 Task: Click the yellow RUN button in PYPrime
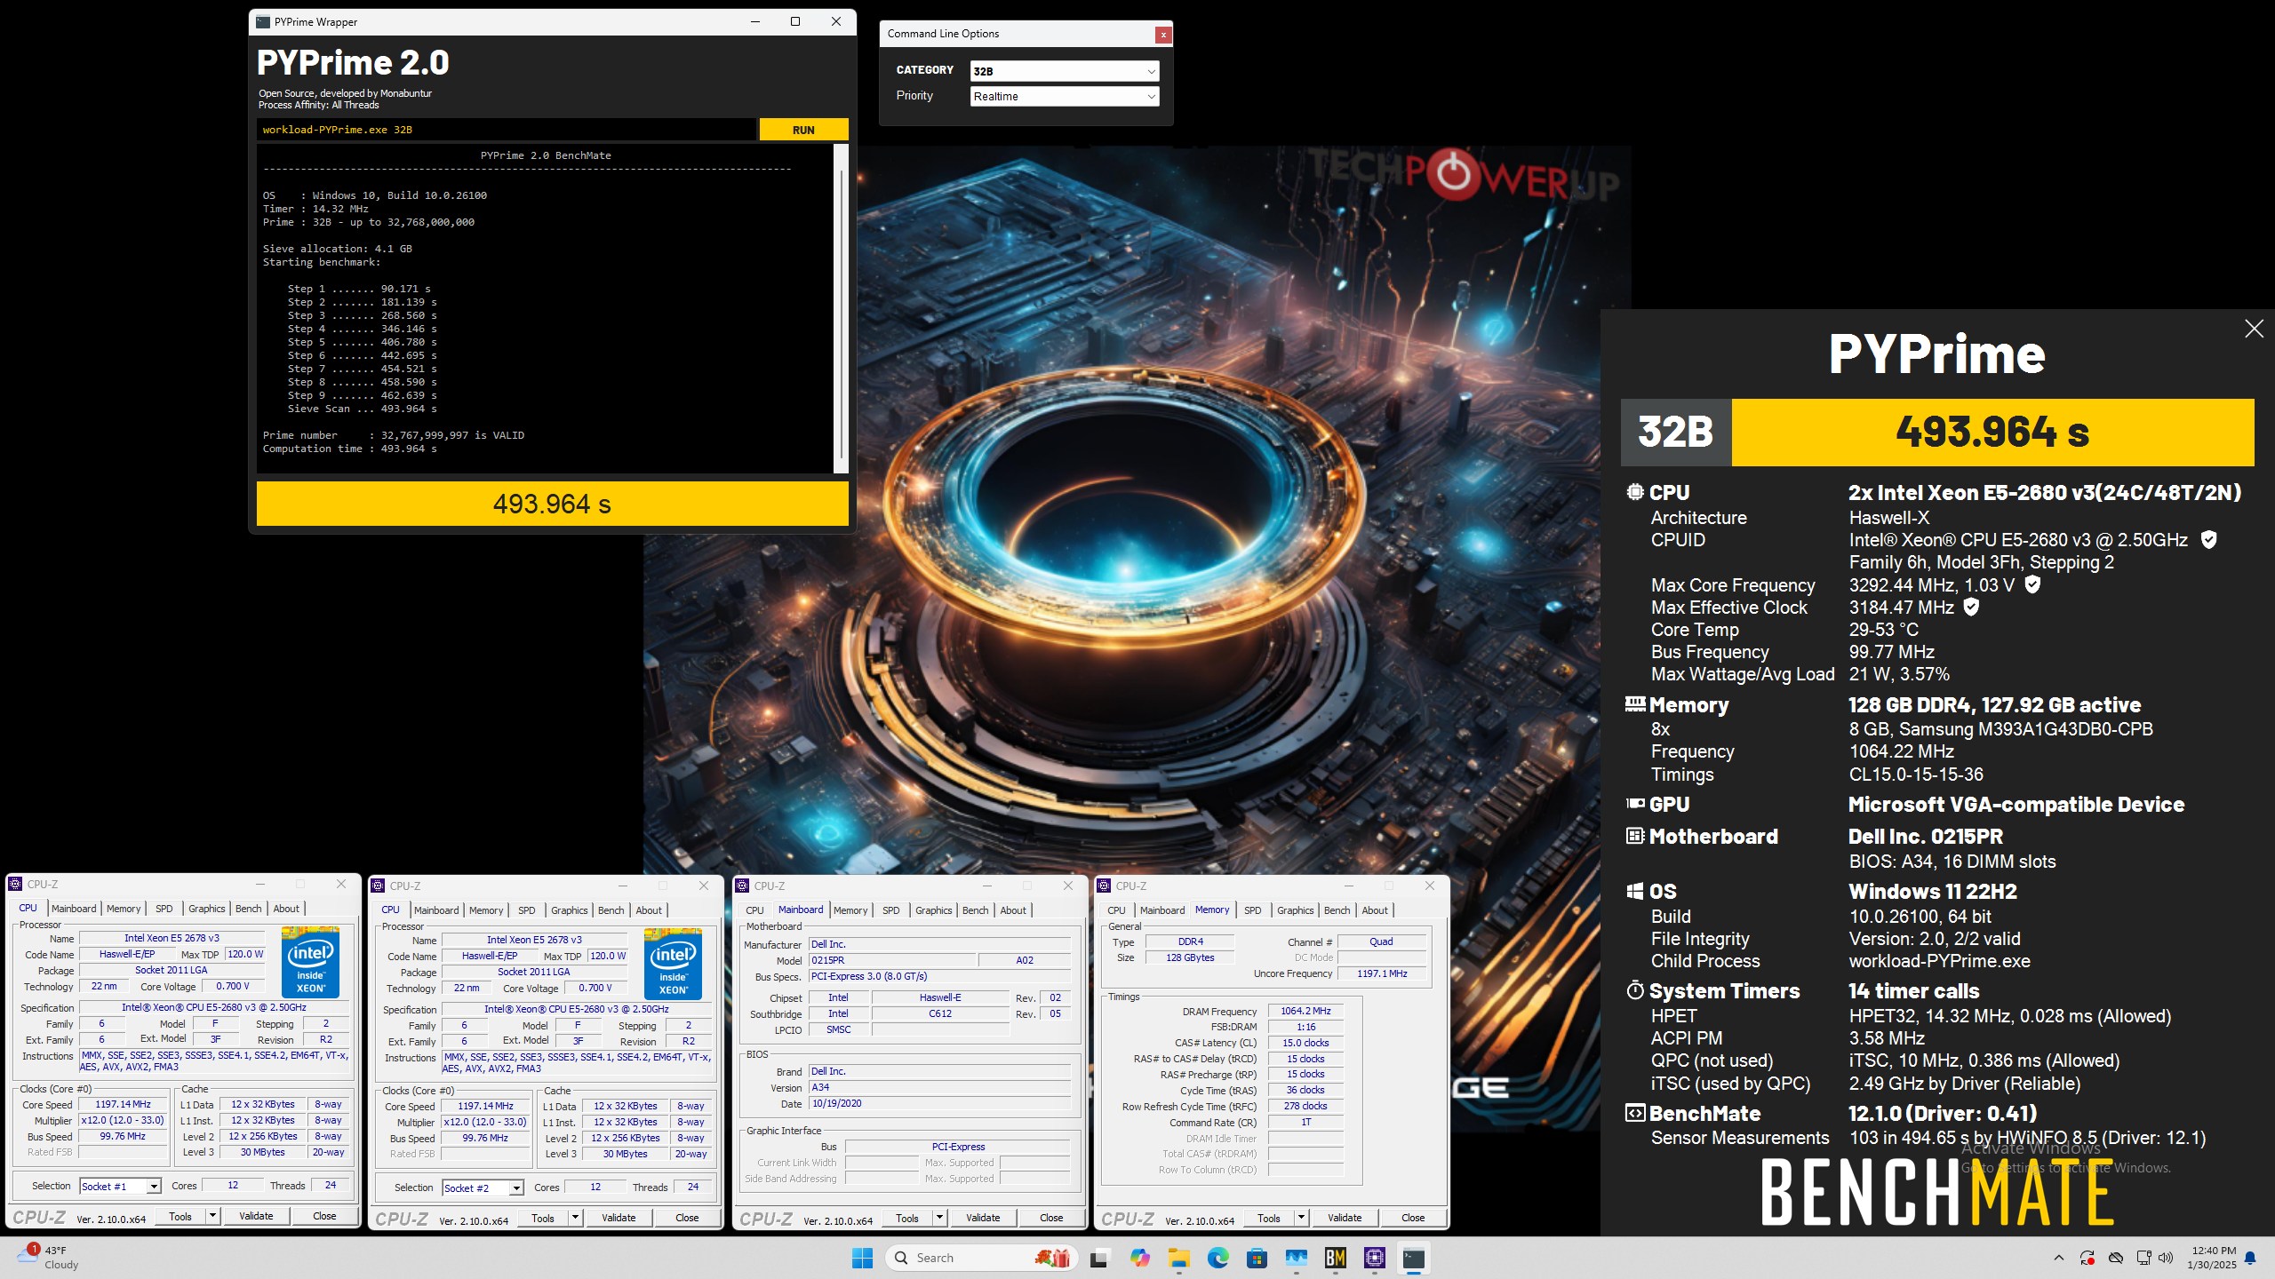pyautogui.click(x=803, y=130)
